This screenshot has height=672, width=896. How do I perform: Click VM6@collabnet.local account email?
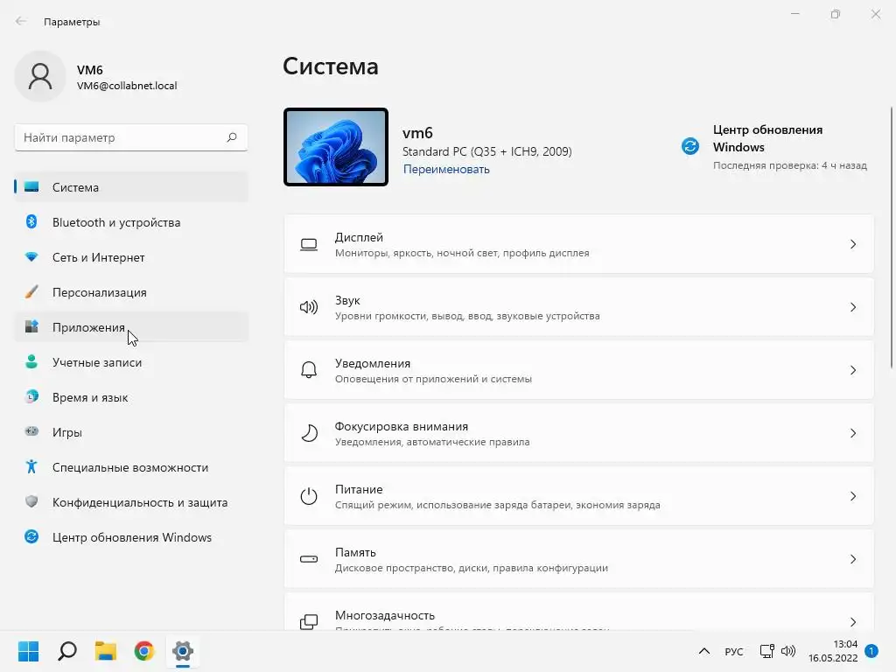click(x=127, y=86)
